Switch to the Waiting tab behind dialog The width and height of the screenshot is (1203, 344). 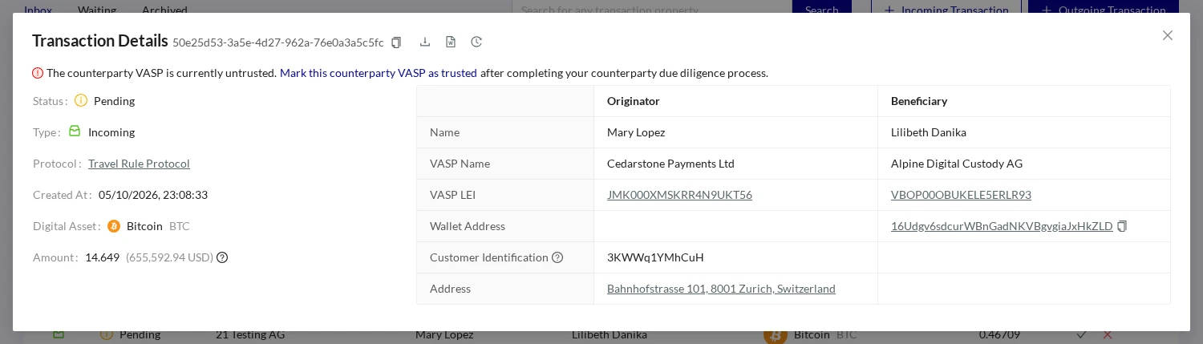tap(97, 10)
